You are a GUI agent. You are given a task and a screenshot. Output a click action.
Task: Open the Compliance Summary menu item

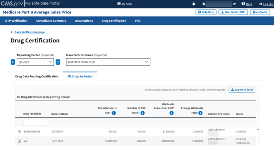[x=51, y=21]
